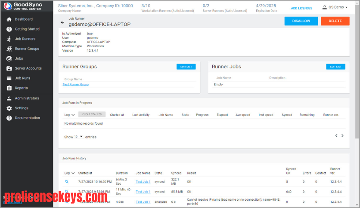Change the Show entries count dropdown
This screenshot has height=208, width=360.
(78, 137)
